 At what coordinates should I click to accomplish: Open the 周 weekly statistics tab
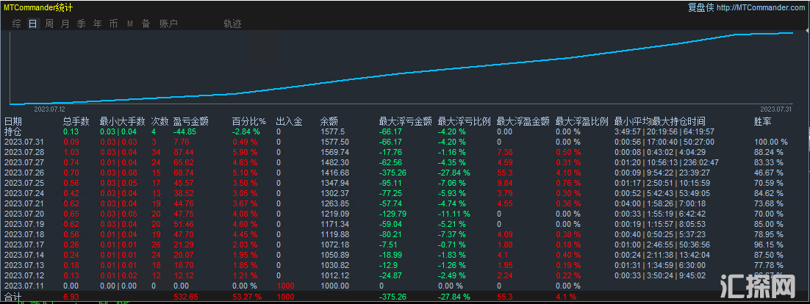[49, 23]
